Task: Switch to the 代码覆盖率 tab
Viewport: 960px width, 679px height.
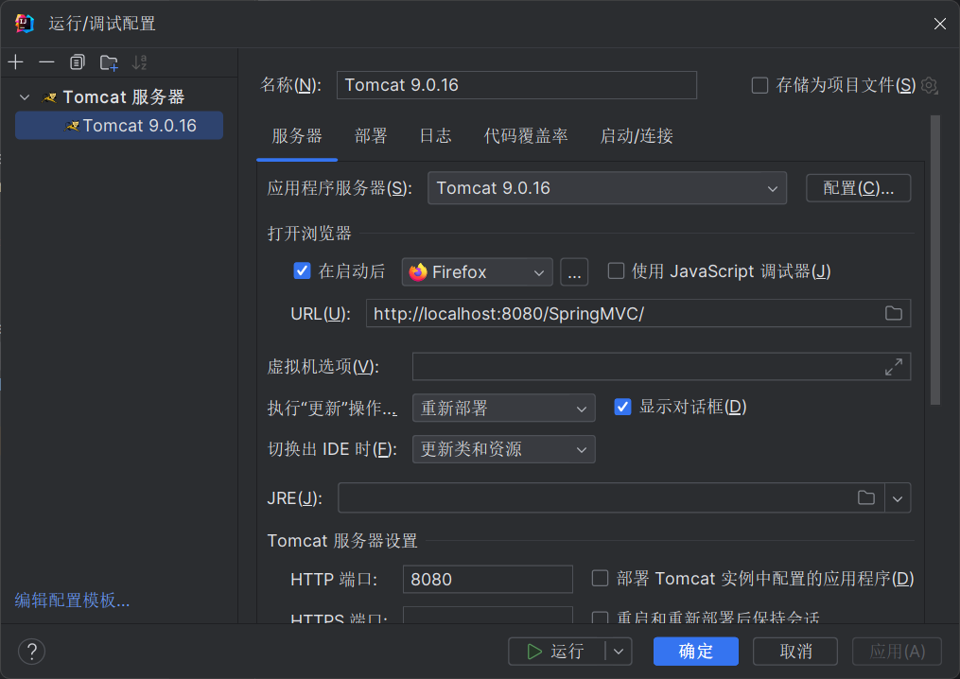Action: point(526,136)
